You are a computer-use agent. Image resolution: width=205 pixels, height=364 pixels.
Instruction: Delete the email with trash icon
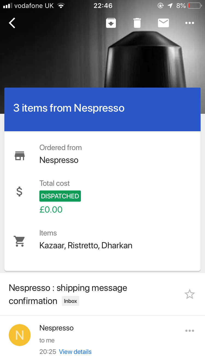[137, 23]
